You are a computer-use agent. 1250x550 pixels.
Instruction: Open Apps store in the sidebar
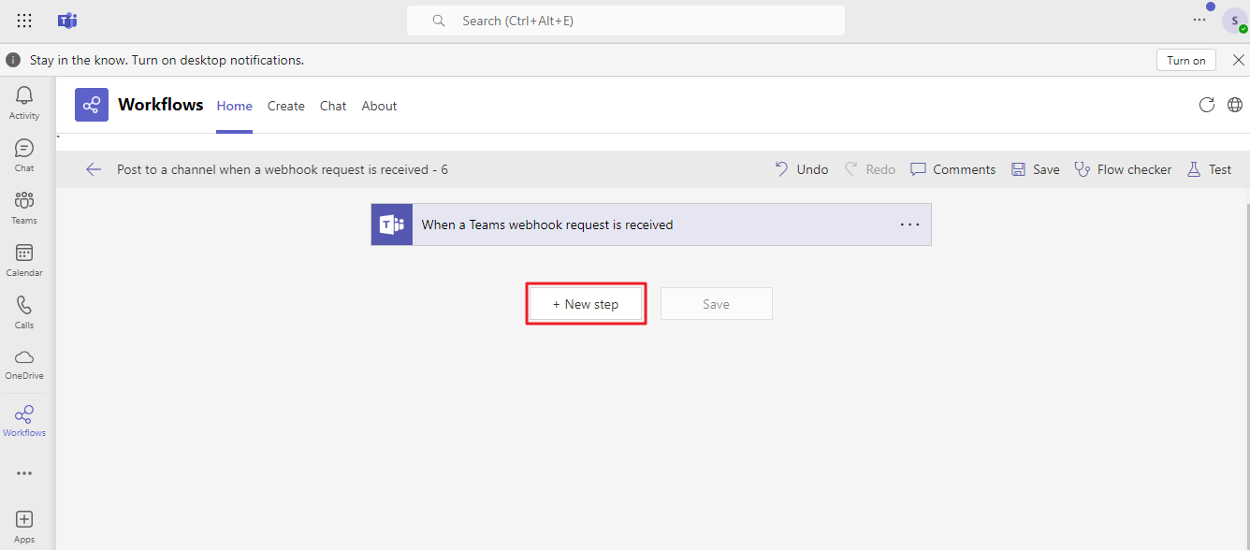tap(24, 526)
